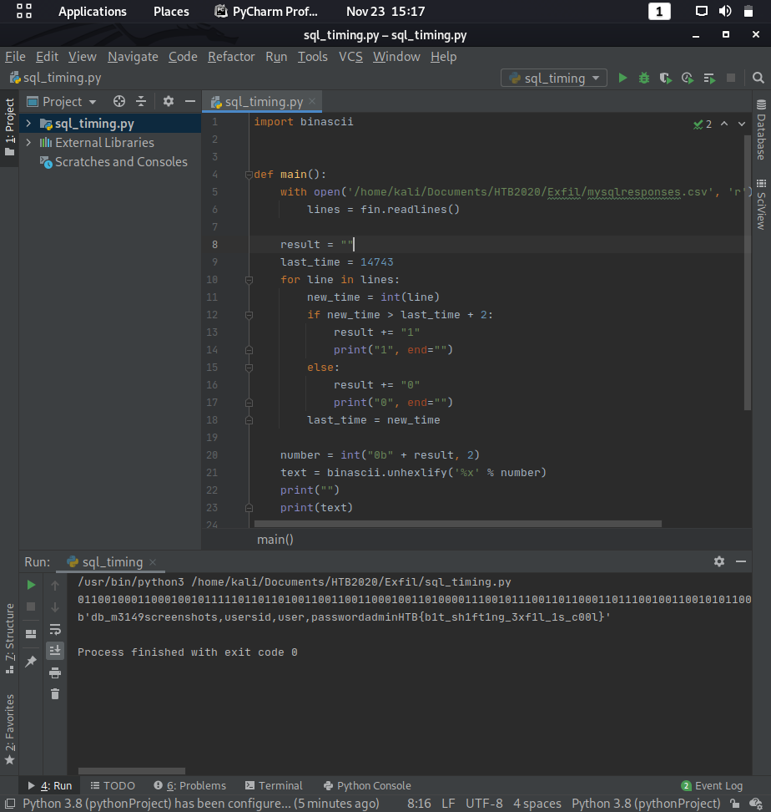
Task: Click the editor's horizontal scrollbar
Action: [459, 522]
